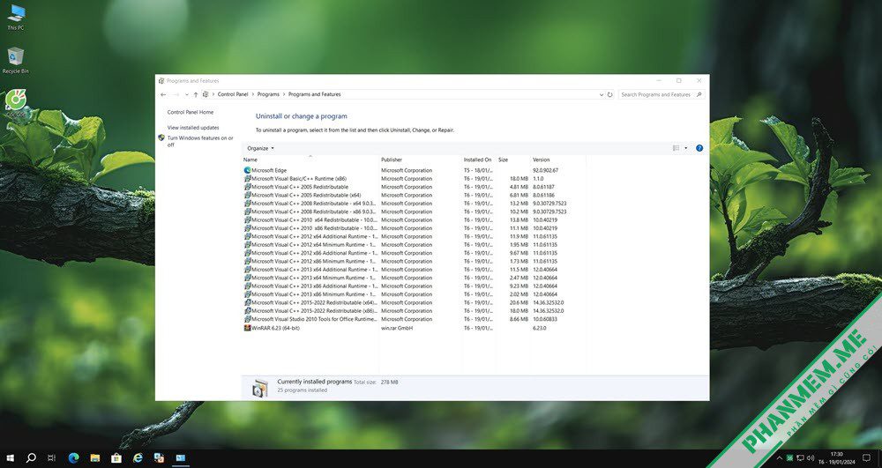The width and height of the screenshot is (882, 468).
Task: Select Visual C++ 2015-2022 Redistributable (x64)
Action: 414,302
